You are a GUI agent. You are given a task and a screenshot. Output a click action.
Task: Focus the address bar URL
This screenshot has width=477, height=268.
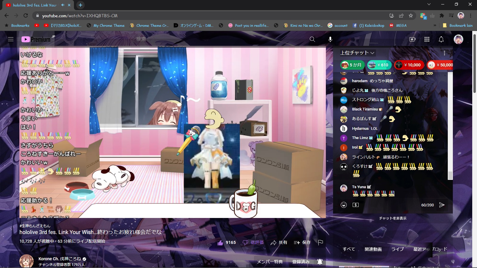[x=209, y=15]
